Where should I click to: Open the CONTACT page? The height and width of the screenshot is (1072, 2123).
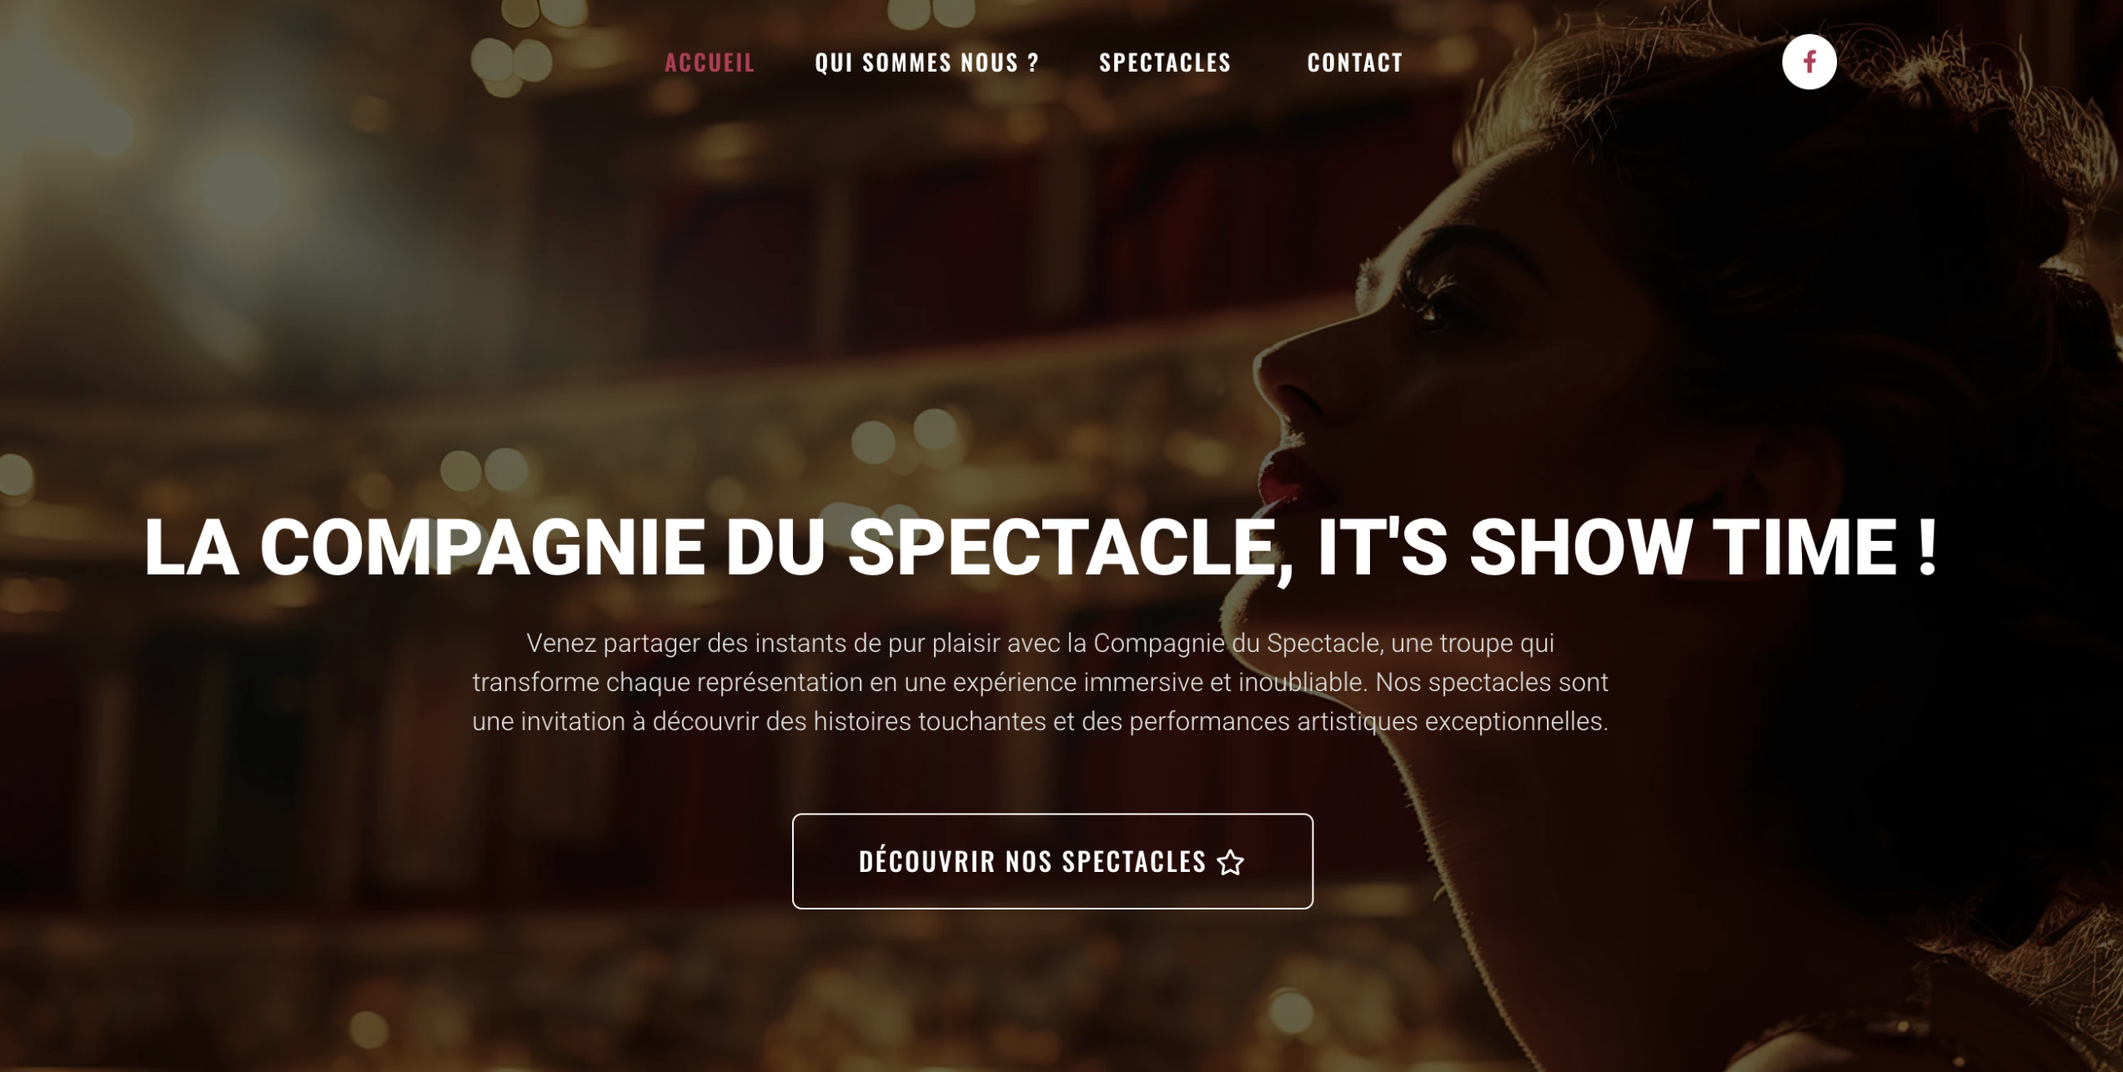1355,63
